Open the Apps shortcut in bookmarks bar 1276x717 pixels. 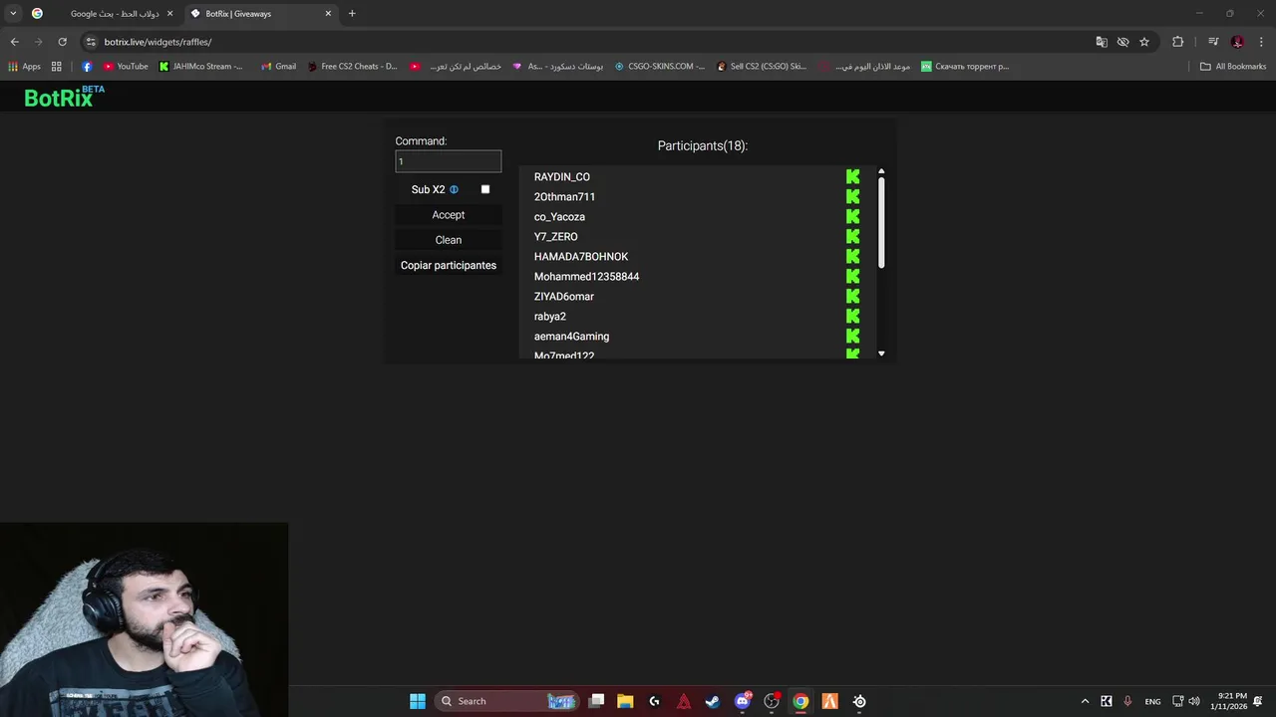tap(24, 67)
